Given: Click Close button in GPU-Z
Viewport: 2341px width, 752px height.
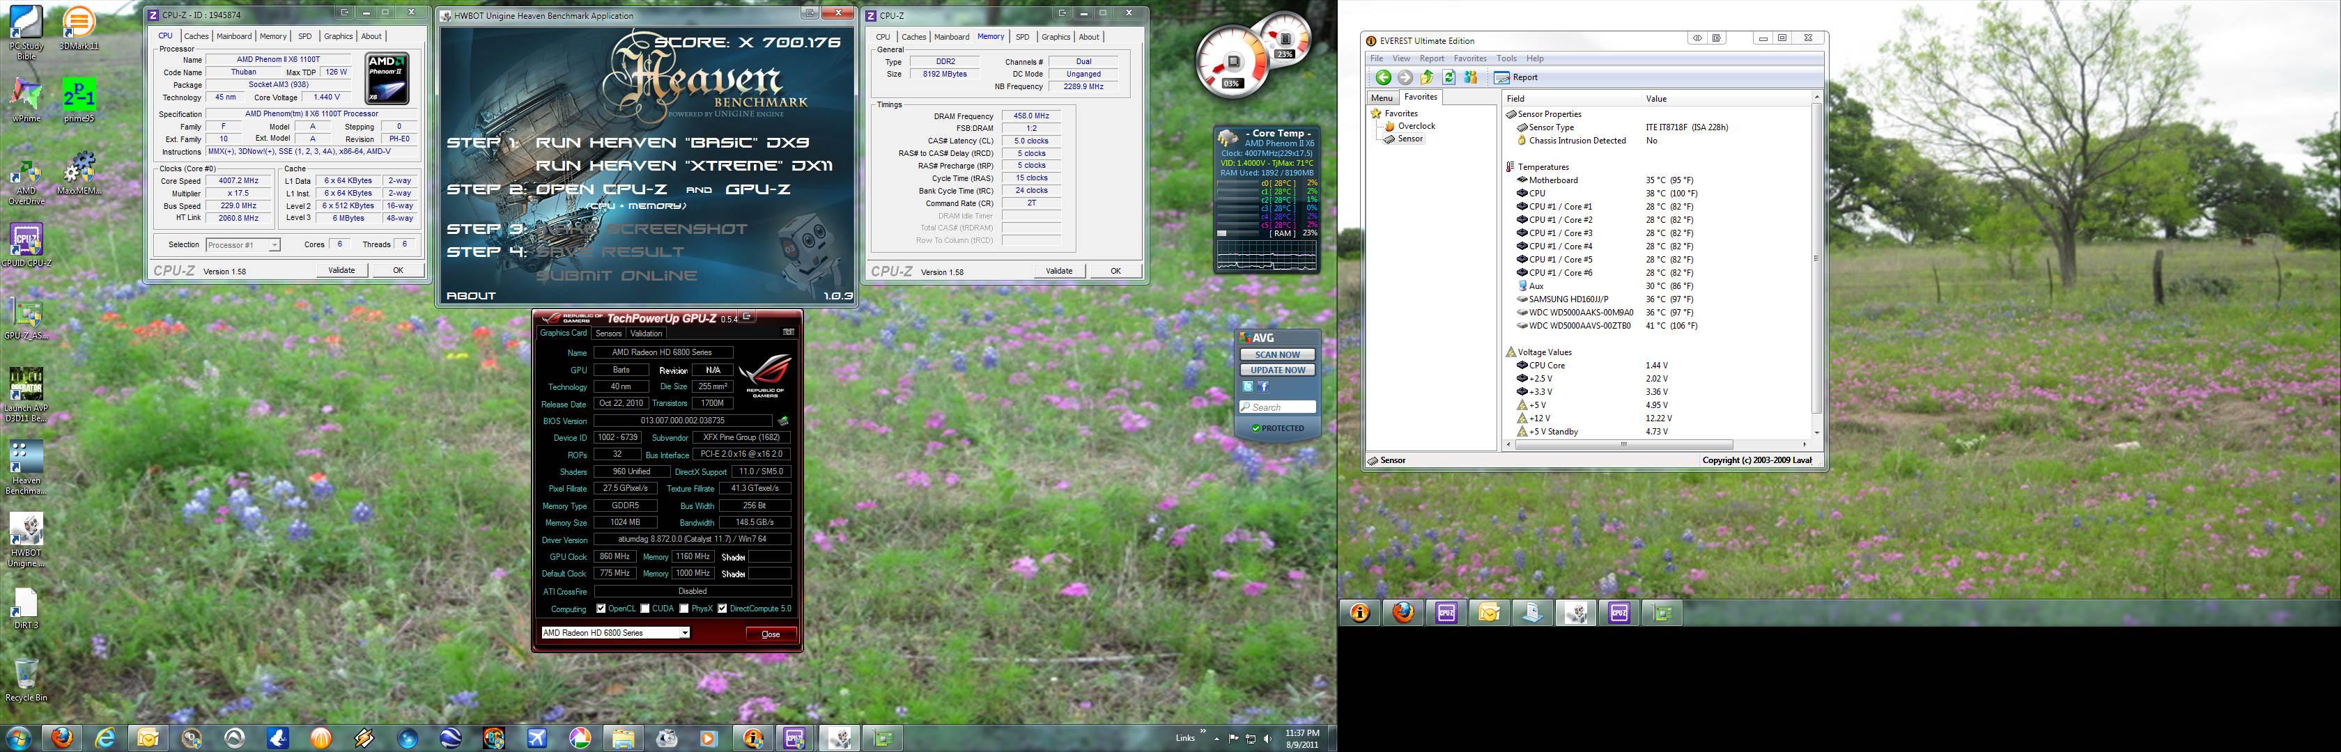Looking at the screenshot, I should 771,634.
